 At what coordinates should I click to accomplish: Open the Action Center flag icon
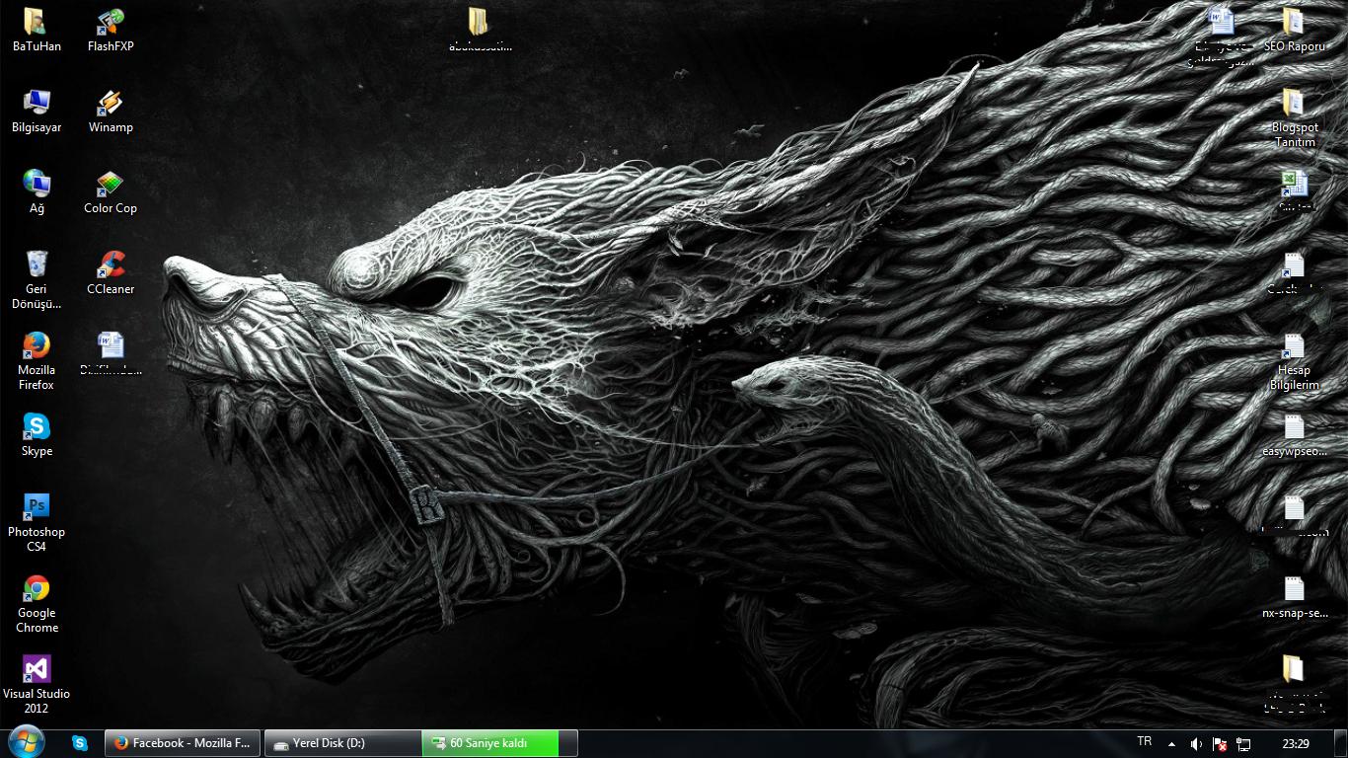click(x=1220, y=744)
